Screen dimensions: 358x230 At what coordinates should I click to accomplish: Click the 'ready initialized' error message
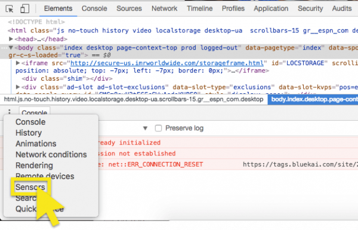pos(129,142)
